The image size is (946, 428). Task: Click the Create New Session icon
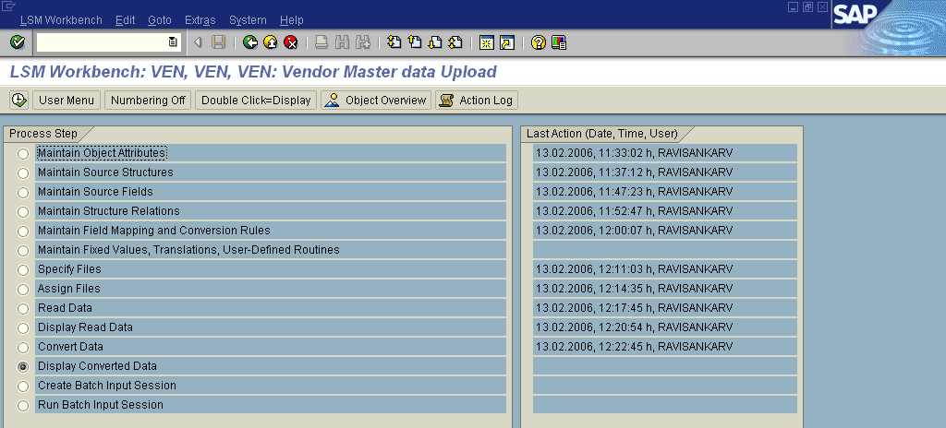486,42
